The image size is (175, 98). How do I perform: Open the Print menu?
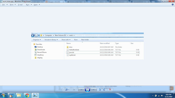click(x=11, y=5)
